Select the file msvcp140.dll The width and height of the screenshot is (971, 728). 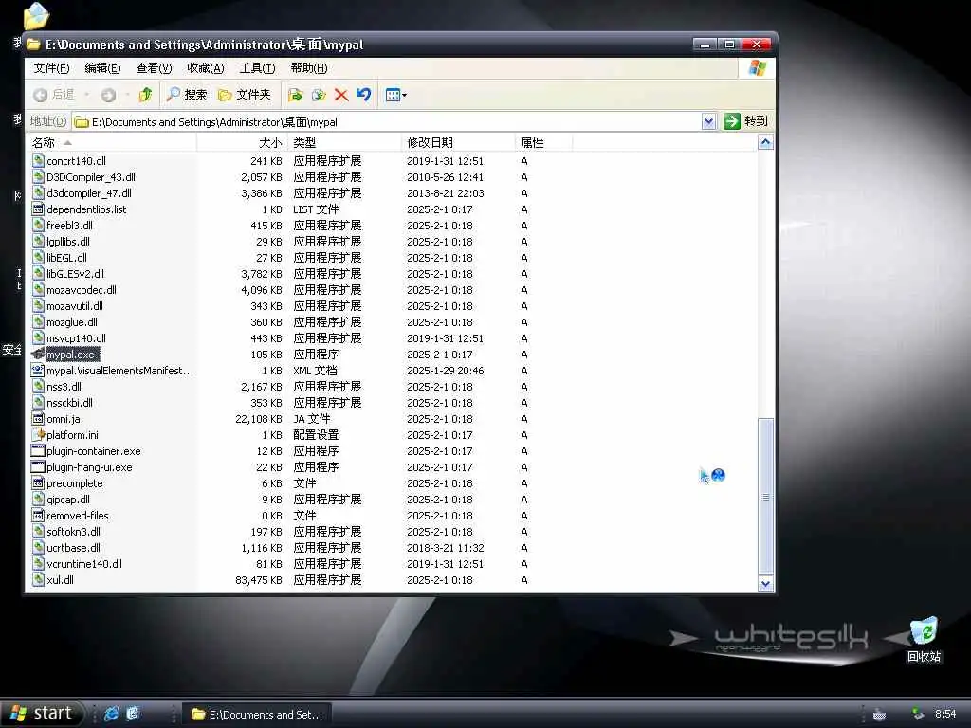pos(76,338)
